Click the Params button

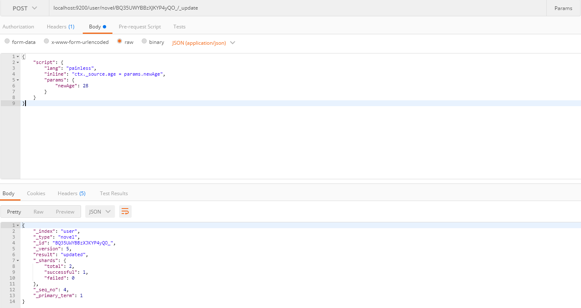point(563,8)
